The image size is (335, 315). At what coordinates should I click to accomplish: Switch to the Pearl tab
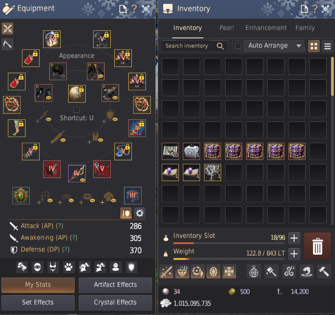tap(227, 28)
